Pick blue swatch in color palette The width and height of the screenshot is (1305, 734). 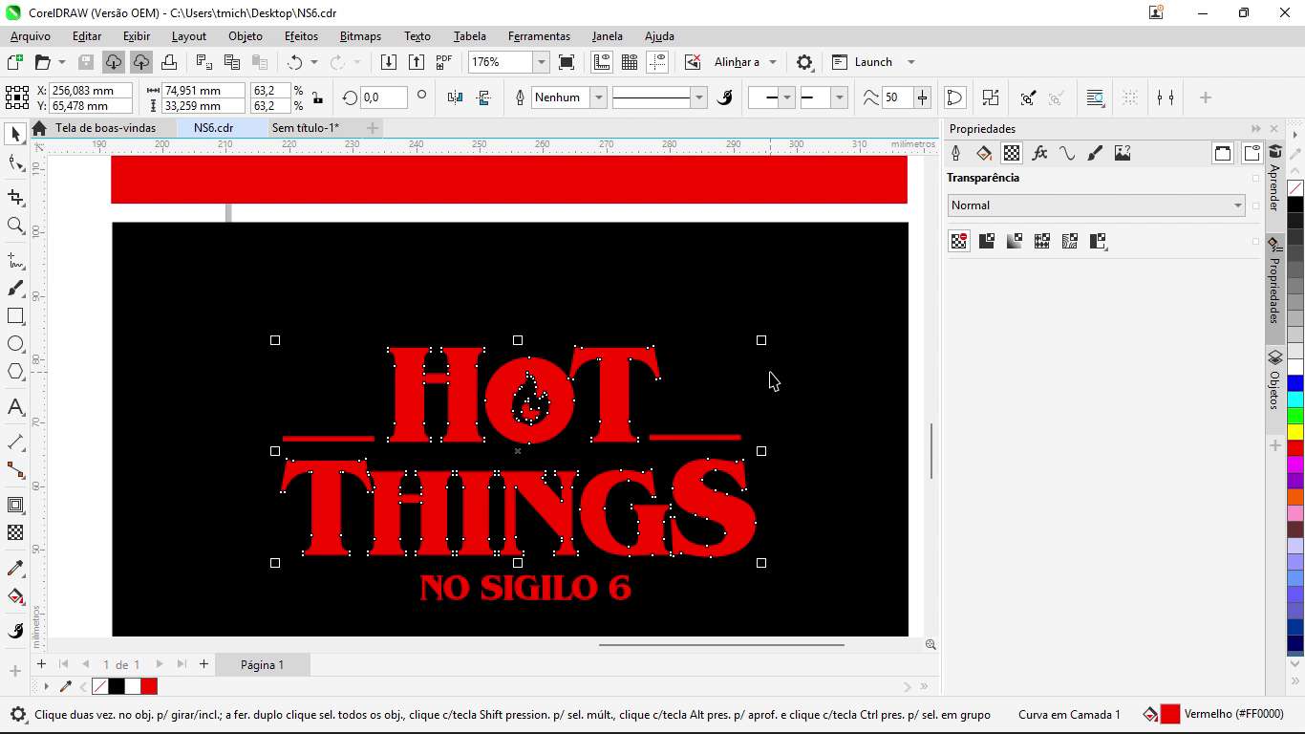coord(1295,382)
